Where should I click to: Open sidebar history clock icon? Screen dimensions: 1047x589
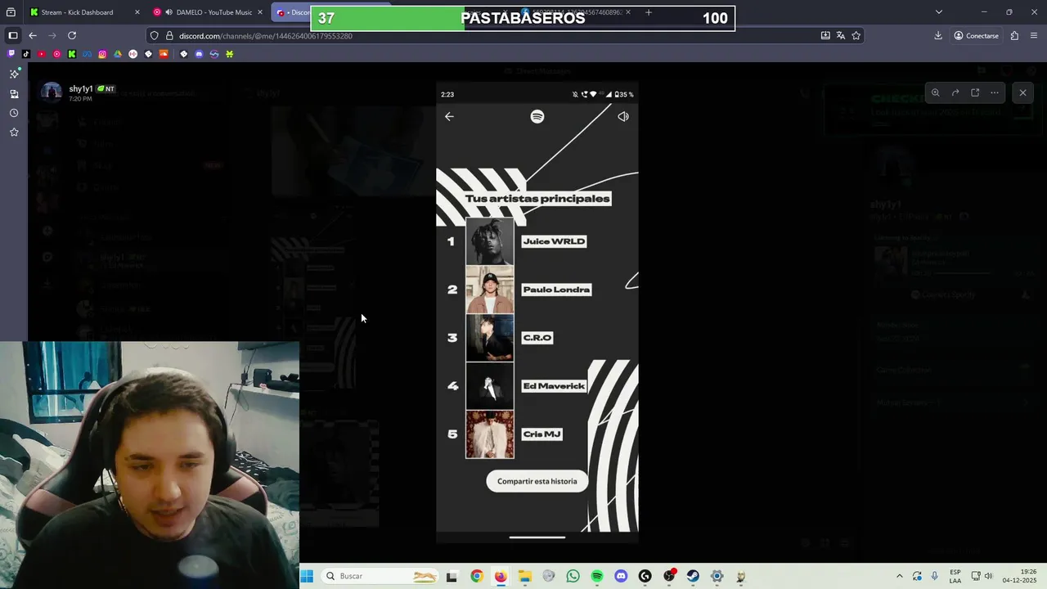[x=14, y=113]
